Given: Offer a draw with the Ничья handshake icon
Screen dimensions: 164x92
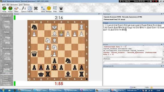Looking at the screenshot, I should point(16,8).
